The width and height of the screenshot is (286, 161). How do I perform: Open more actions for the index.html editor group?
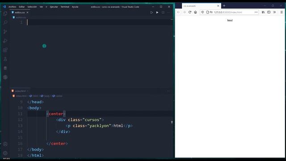(x=168, y=91)
